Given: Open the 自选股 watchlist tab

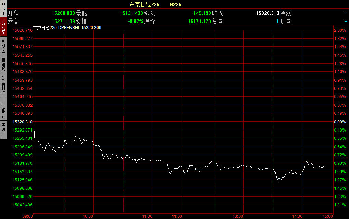Looking at the screenshot, I should pos(3,64).
